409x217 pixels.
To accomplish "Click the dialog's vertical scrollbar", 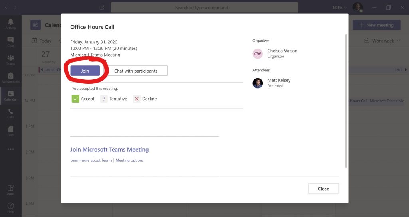I will pos(346,101).
